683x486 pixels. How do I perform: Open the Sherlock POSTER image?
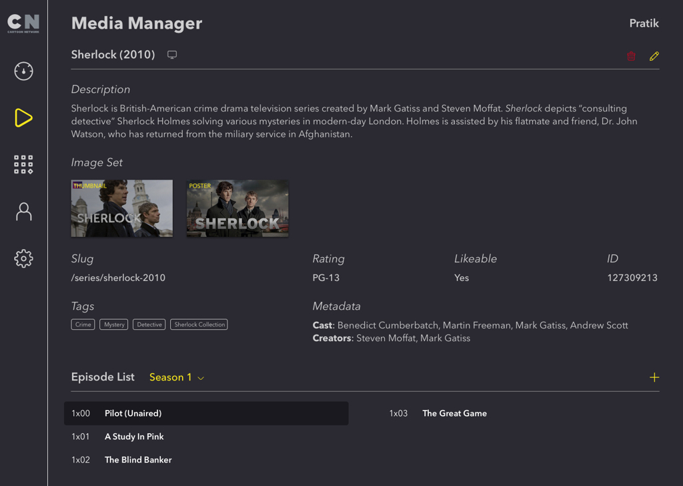(237, 208)
